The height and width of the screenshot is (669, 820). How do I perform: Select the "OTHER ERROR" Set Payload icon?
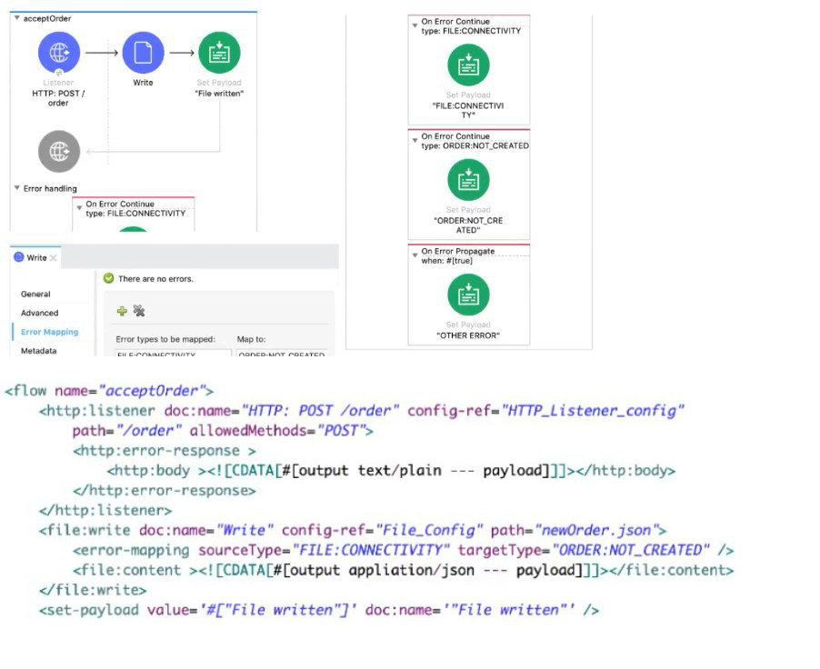[x=468, y=295]
